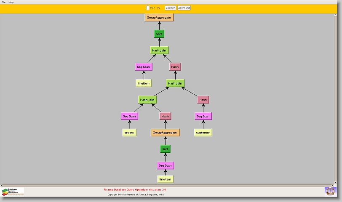342x202 pixels.
Task: Select the Seq Scan node above orders
Action: point(129,116)
